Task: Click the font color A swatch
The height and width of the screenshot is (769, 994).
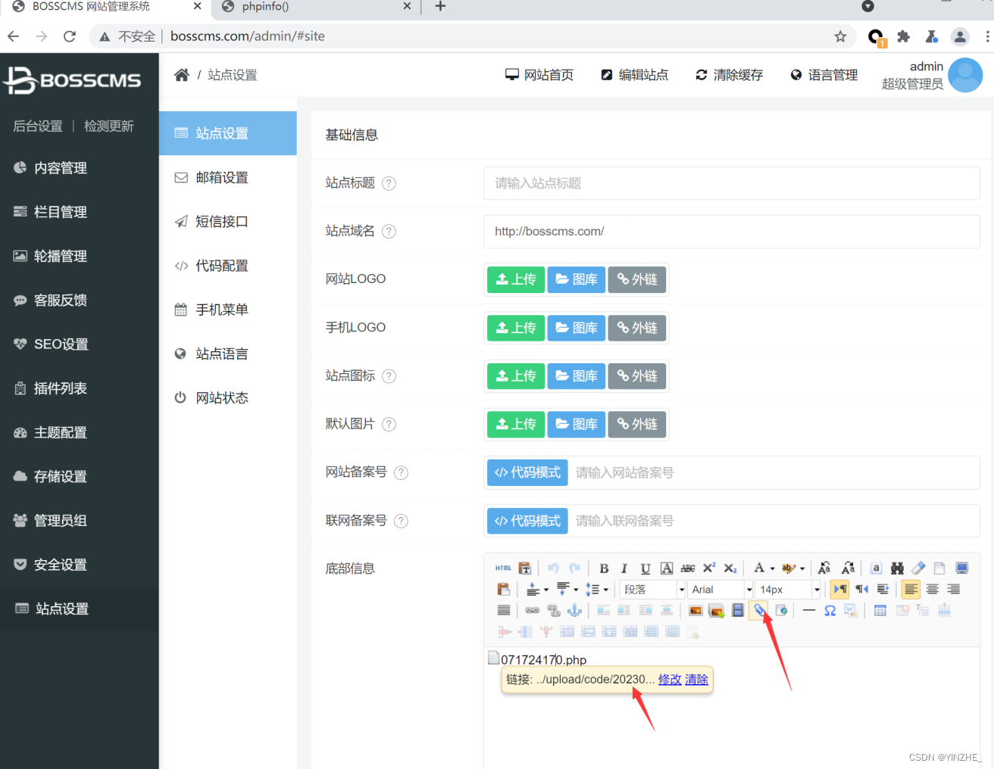Action: click(x=759, y=568)
